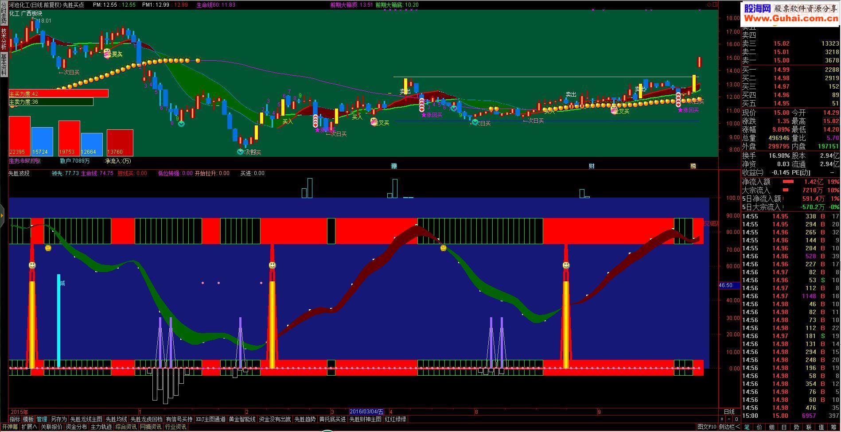Image resolution: width=841 pixels, height=432 pixels.
Task: Click the - zoom-out button under 日线
Action: point(729,419)
